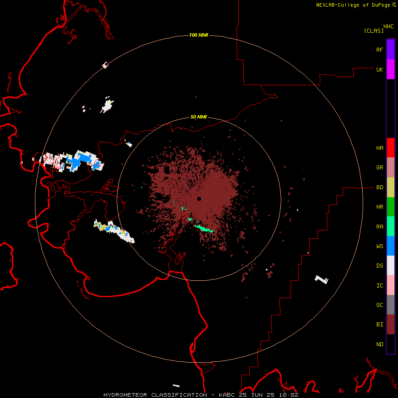The width and height of the screenshot is (398, 398).
Task: Click the GR legend label
Action: (x=379, y=168)
